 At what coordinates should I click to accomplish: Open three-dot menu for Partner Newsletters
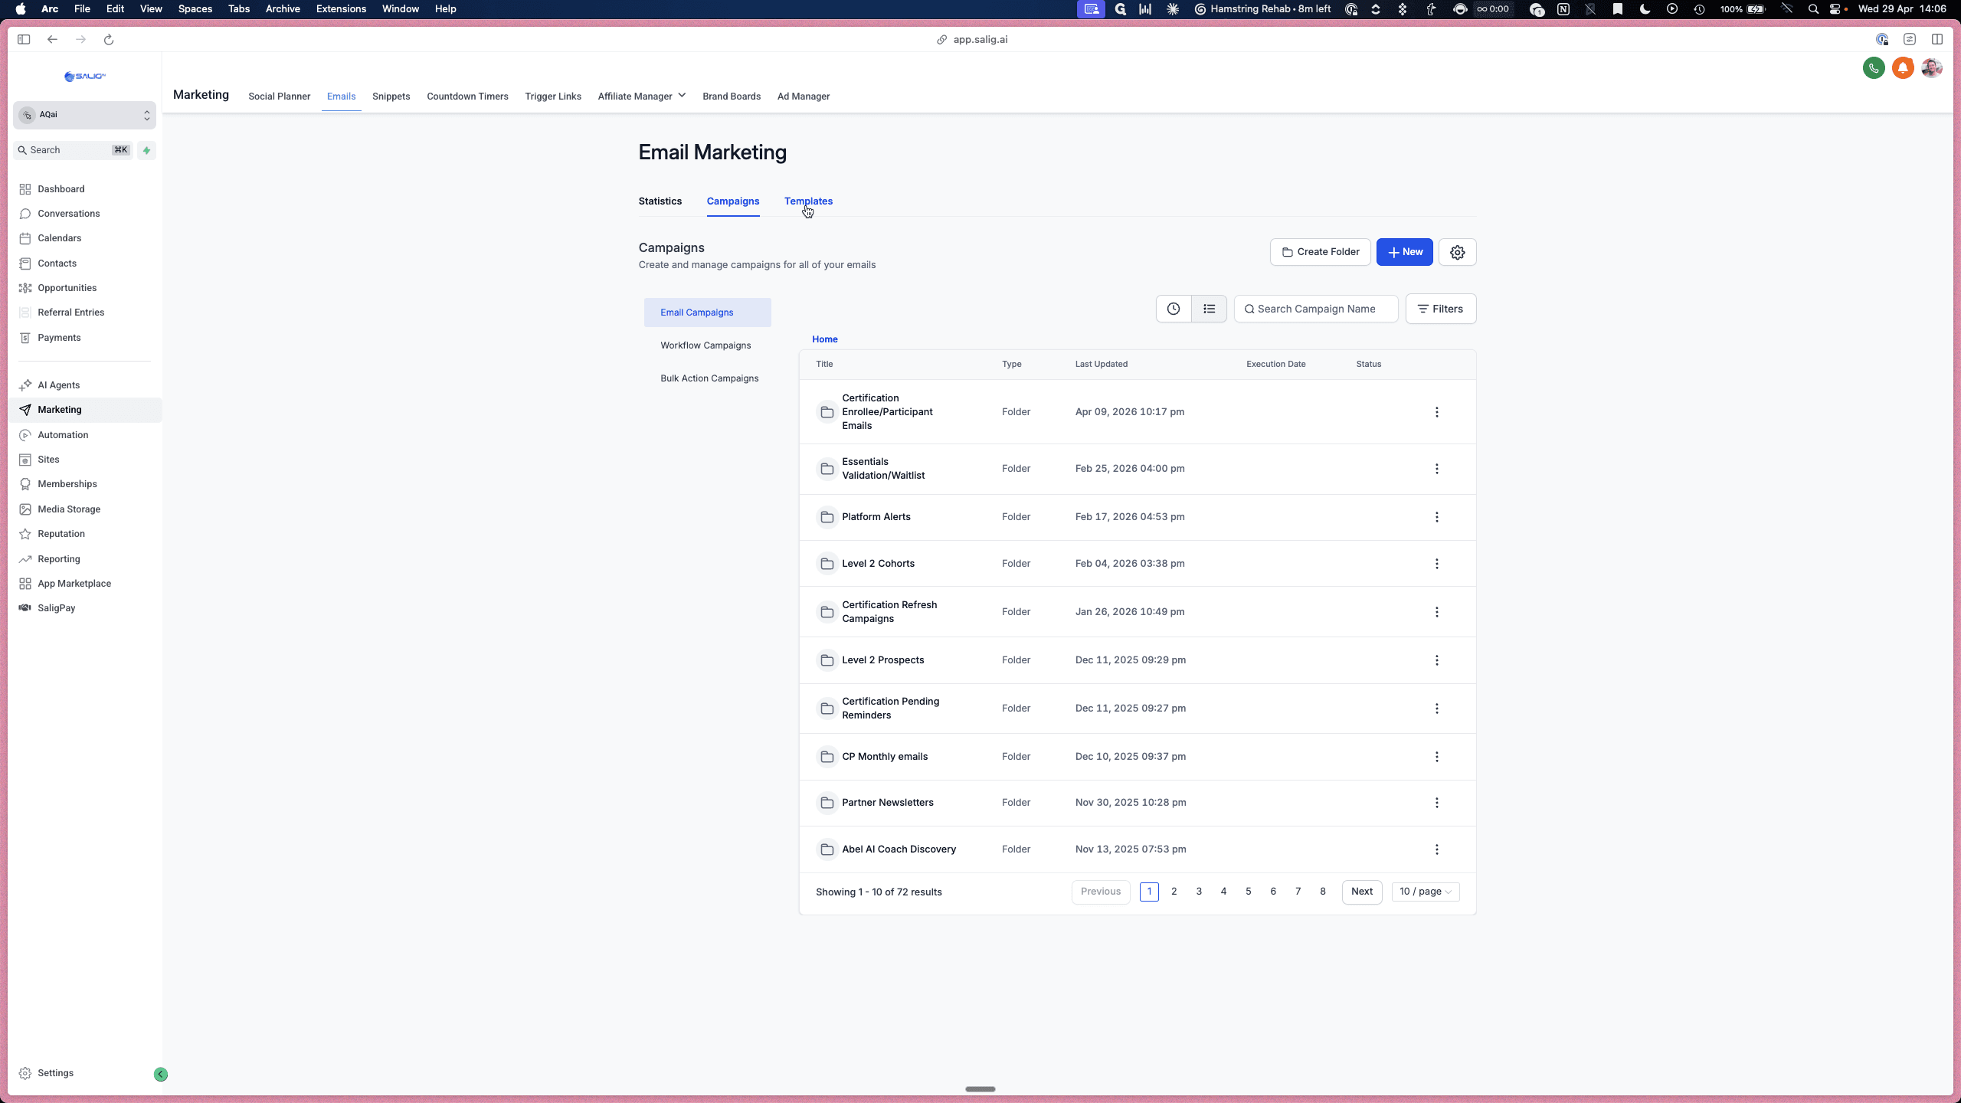1436,803
